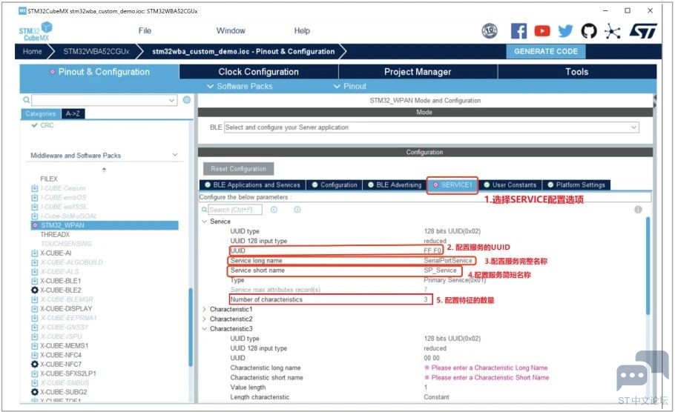This screenshot has height=412, width=675.
Task: Click the gear icon beside X-CUBE-NFC7
Action: 34,364
